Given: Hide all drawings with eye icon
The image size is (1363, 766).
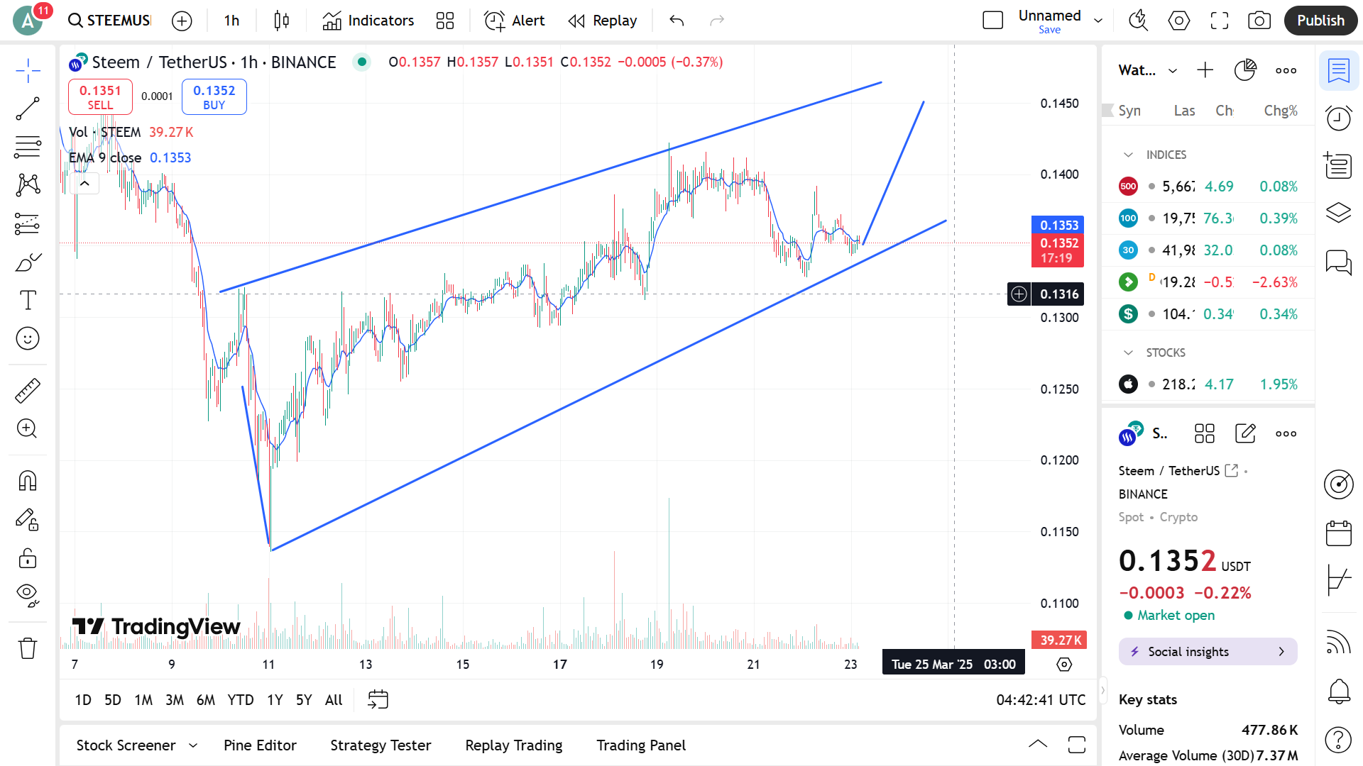Looking at the screenshot, I should (x=28, y=596).
